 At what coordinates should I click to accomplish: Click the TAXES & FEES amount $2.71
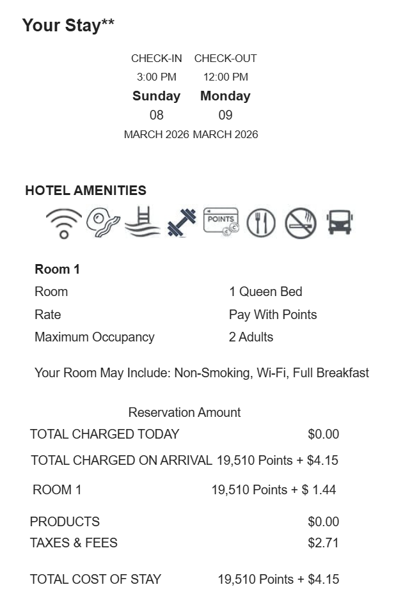(x=323, y=543)
